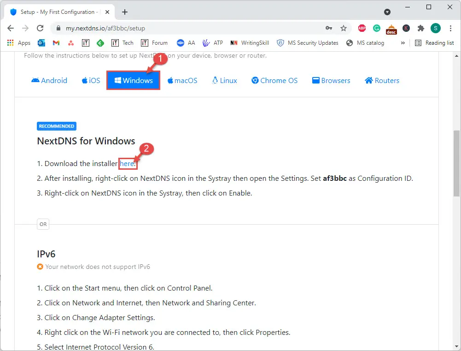Open the K extension icon
Screen dimensions: 461x351
pos(406,28)
